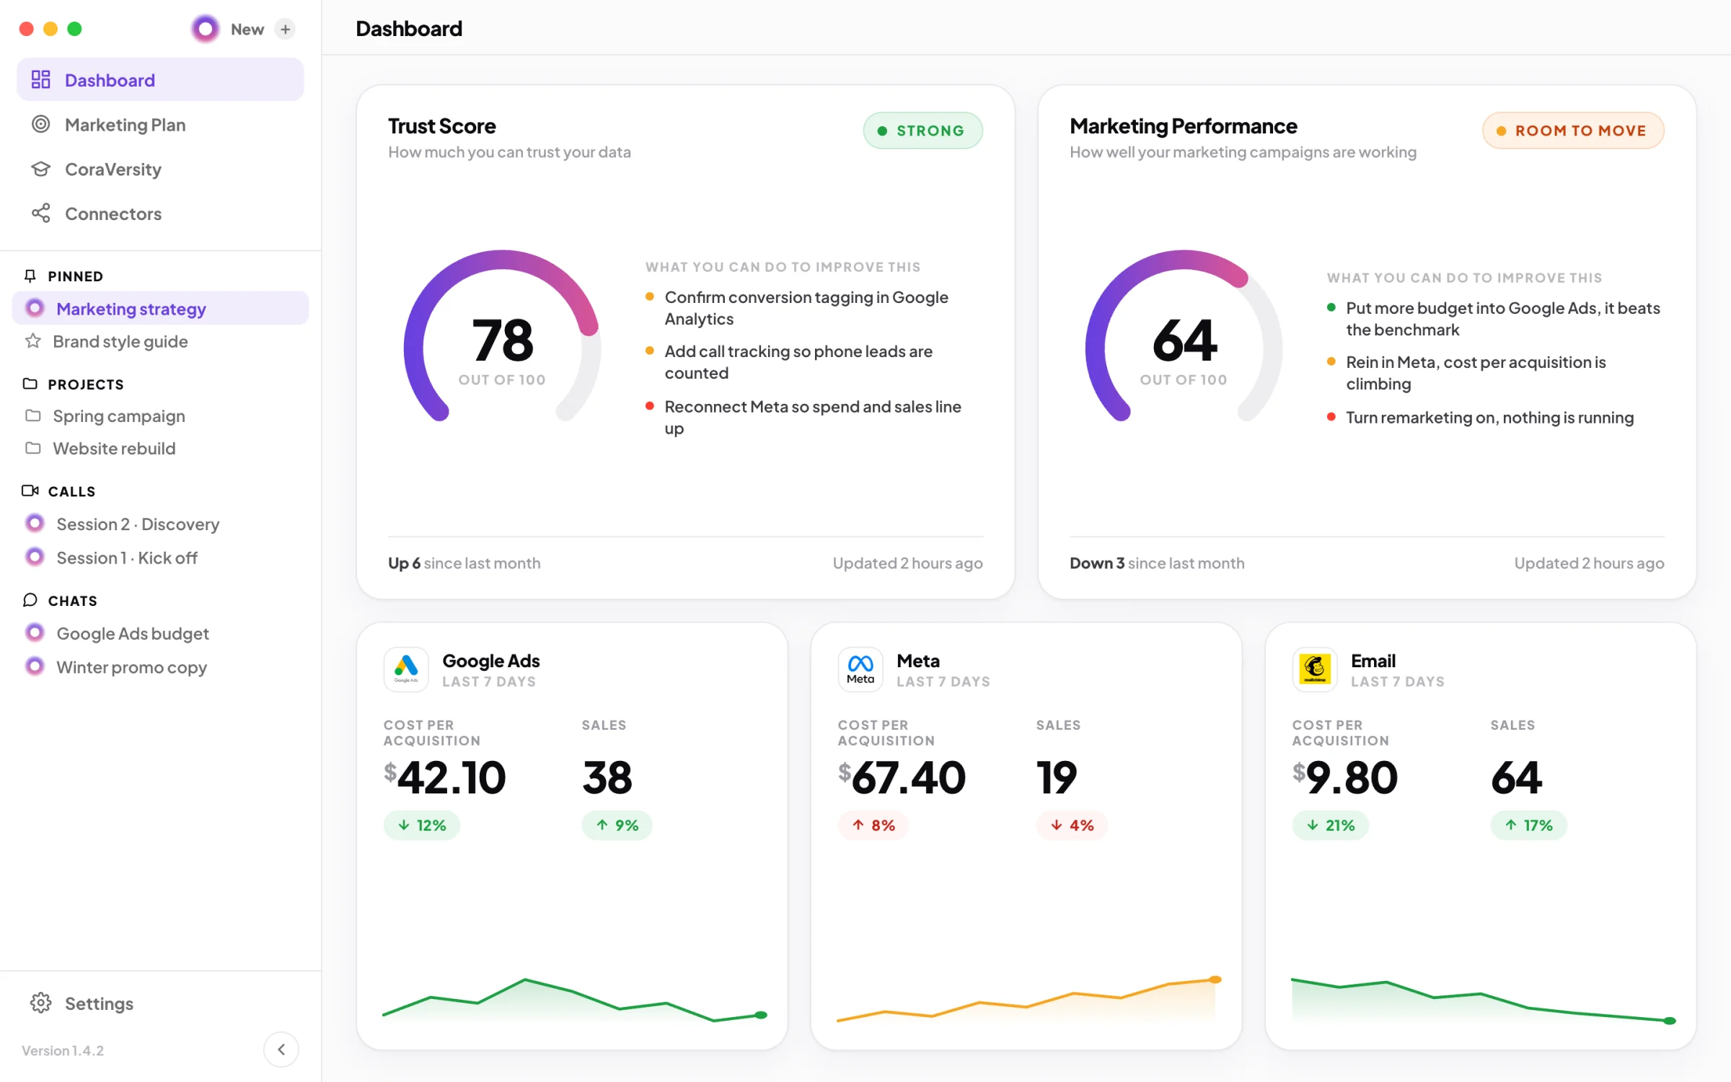The width and height of the screenshot is (1731, 1082).
Task: Go to CoraVersity section
Action: pos(160,169)
